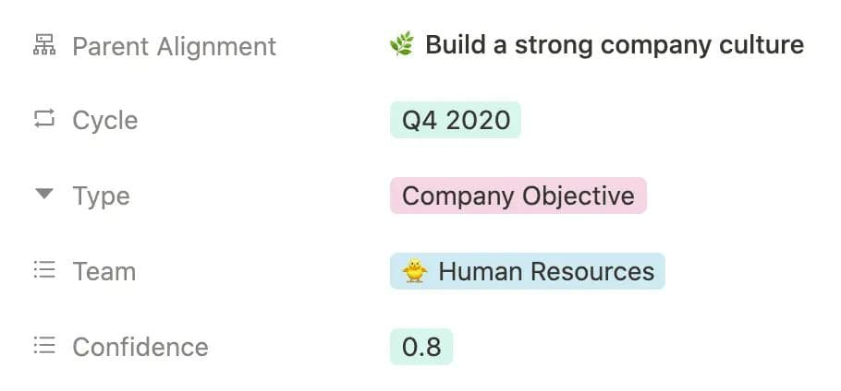This screenshot has height=391, width=841.
Task: Click the chick emoji in the Team tag
Action: 415,272
